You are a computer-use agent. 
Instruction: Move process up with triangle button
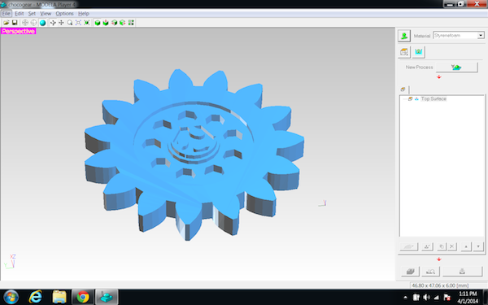[x=466, y=246]
